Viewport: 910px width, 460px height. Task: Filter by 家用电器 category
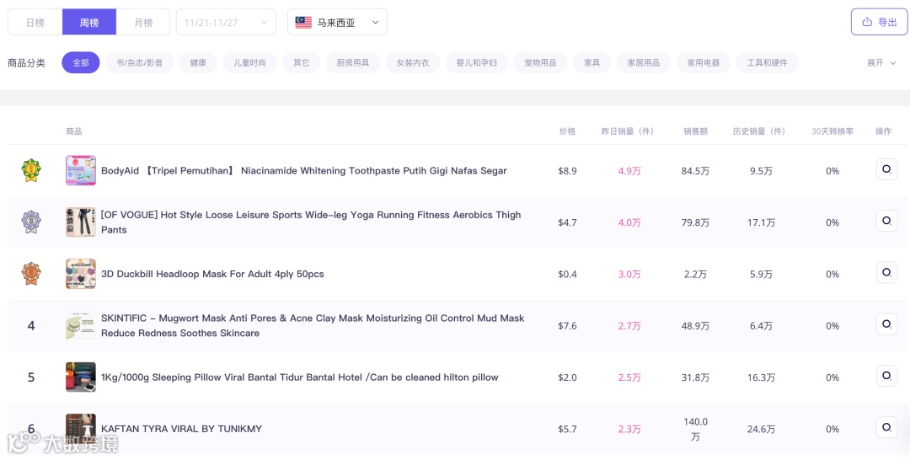[704, 62]
